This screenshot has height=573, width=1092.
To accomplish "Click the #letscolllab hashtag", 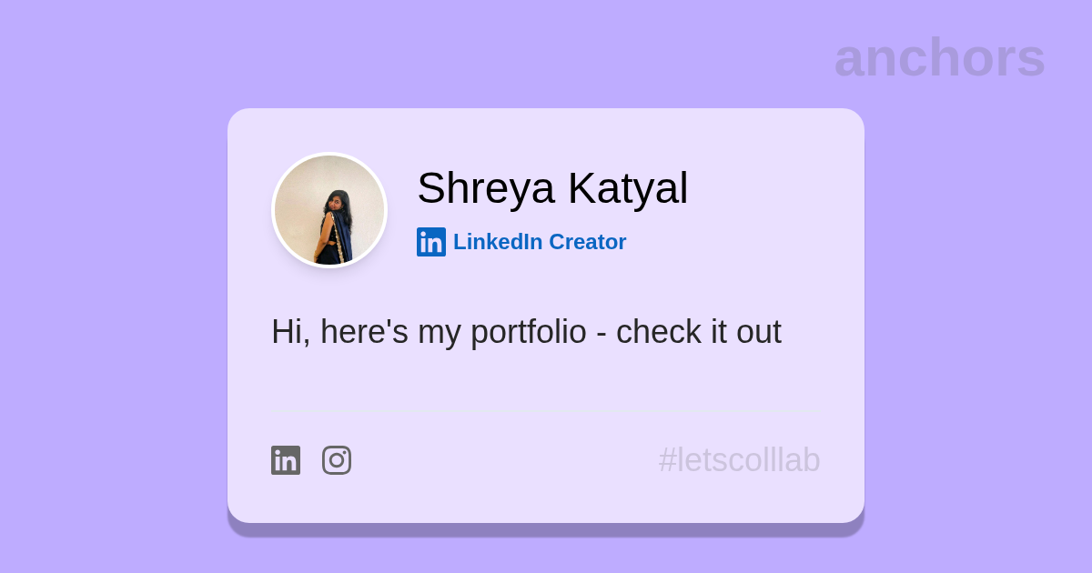I will coord(739,460).
